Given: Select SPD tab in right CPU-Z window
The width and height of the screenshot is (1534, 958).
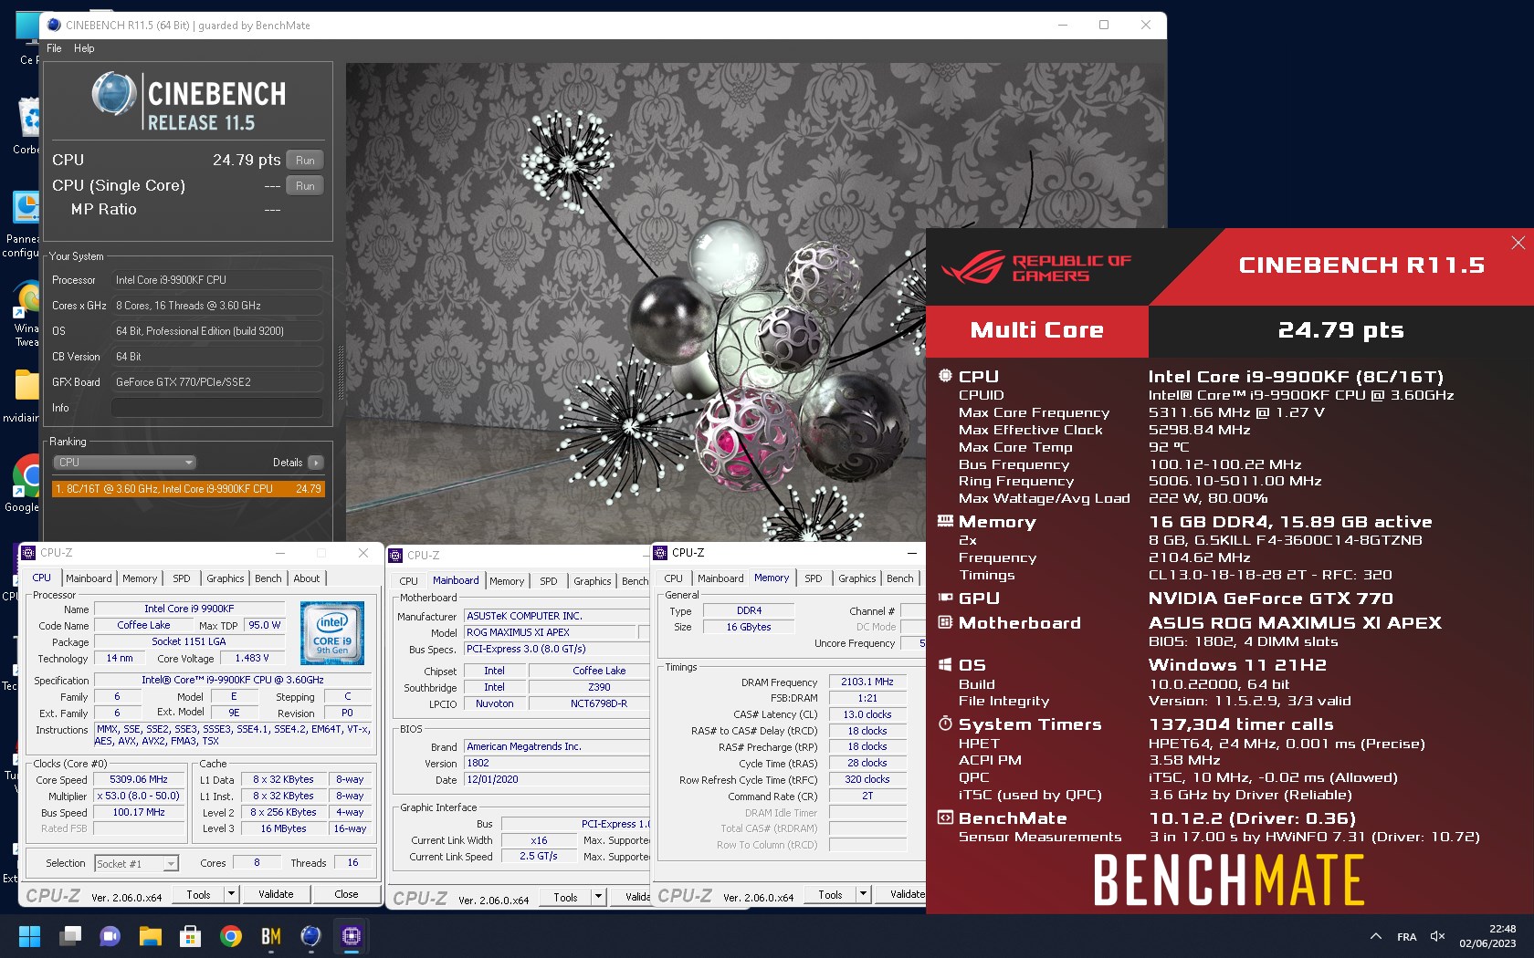Looking at the screenshot, I should point(814,578).
